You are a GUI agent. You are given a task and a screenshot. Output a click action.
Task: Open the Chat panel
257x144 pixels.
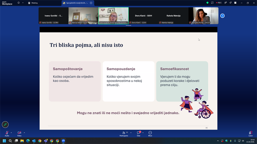coord(139,134)
